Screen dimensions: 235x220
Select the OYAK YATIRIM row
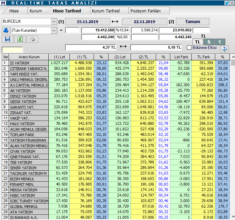coord(115,151)
